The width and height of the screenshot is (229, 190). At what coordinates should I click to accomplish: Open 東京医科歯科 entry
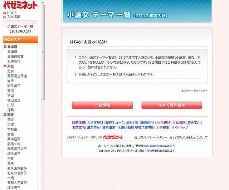pos(17,168)
